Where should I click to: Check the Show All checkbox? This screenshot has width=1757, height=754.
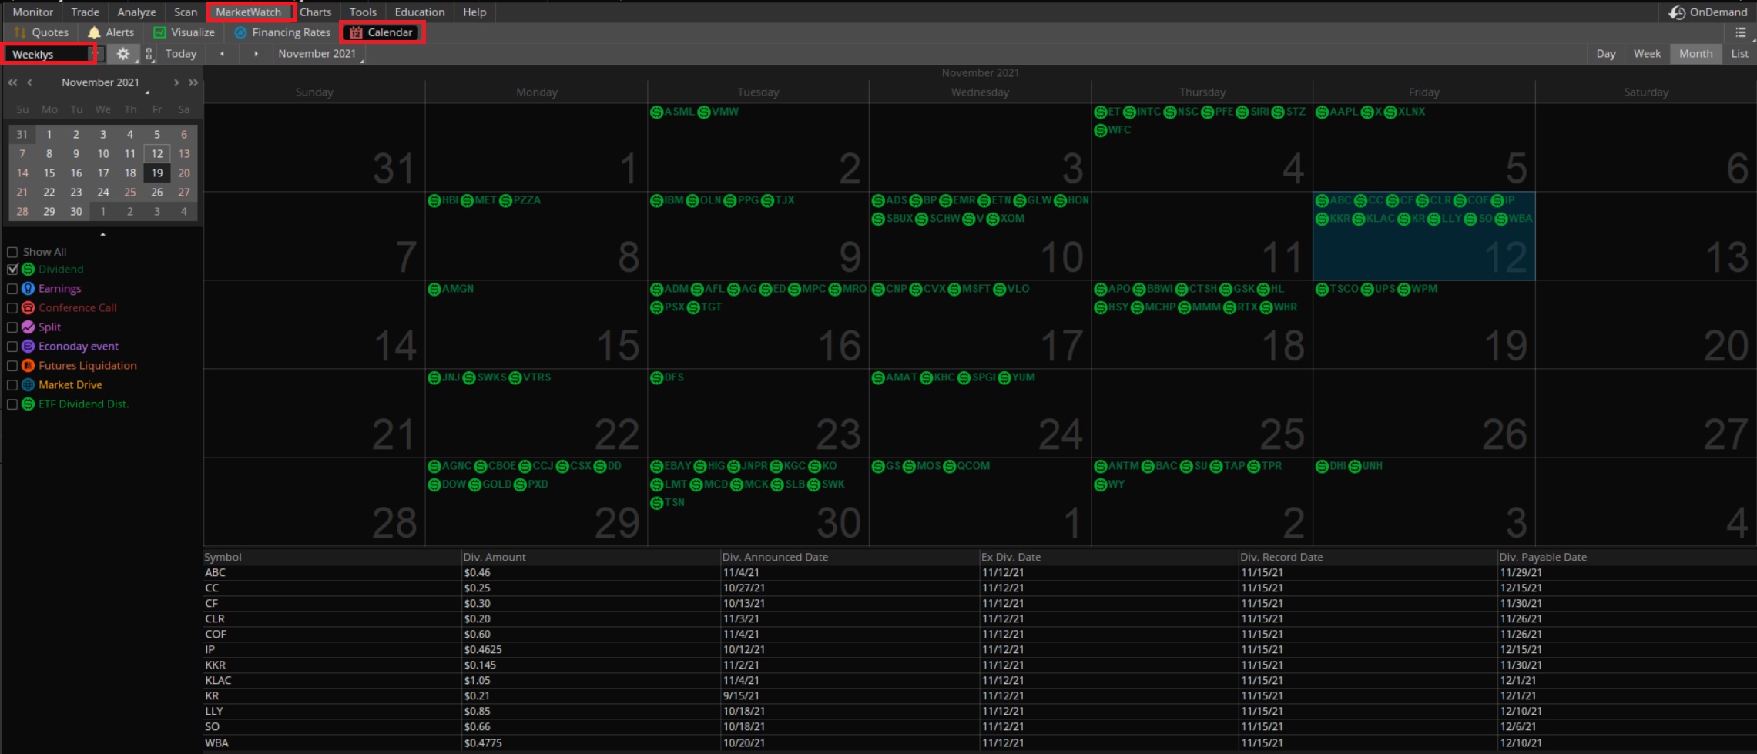pyautogui.click(x=12, y=252)
